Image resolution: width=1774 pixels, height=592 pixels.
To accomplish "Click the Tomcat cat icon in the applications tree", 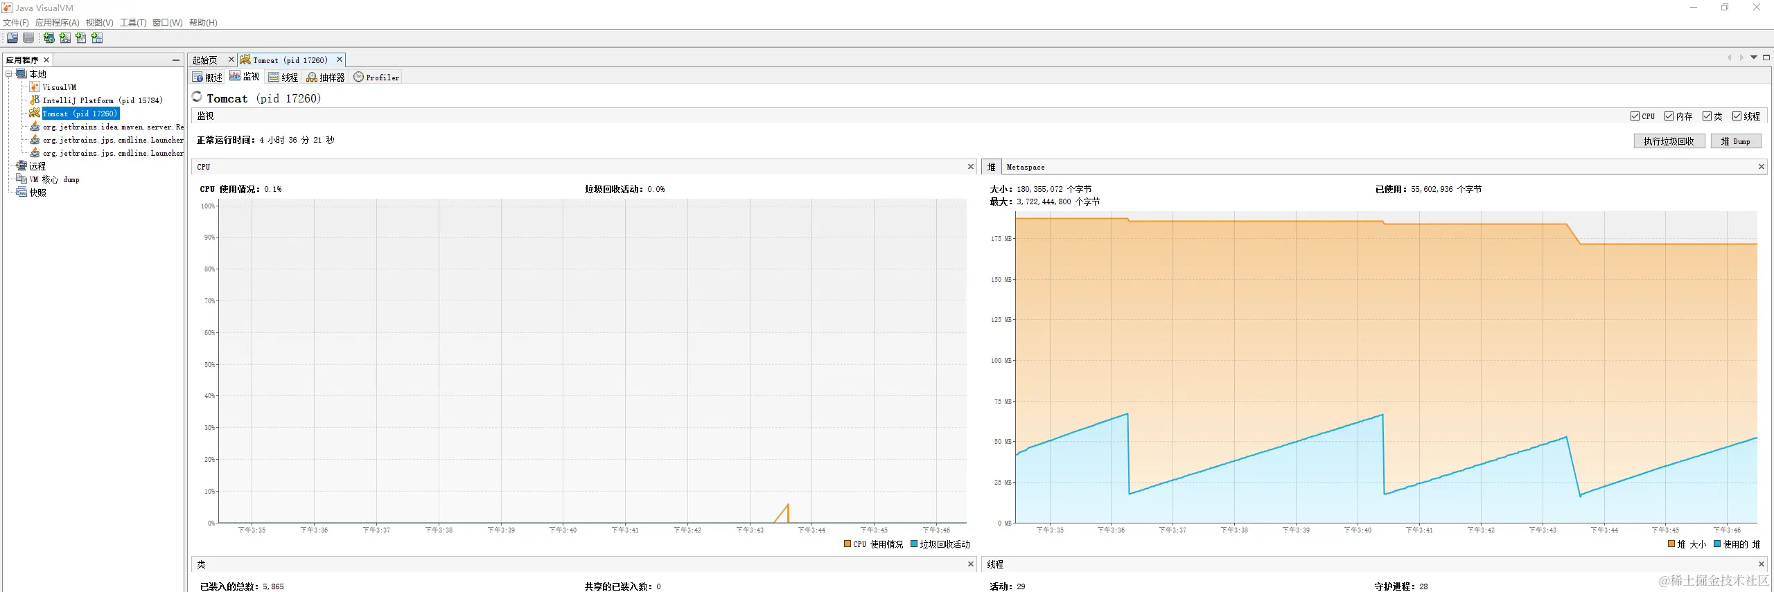I will click(35, 114).
